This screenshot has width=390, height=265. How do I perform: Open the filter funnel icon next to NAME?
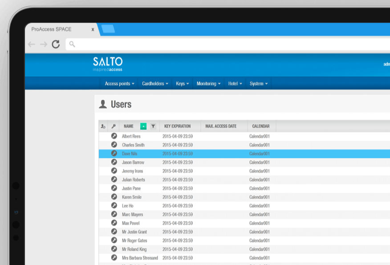coord(153,126)
